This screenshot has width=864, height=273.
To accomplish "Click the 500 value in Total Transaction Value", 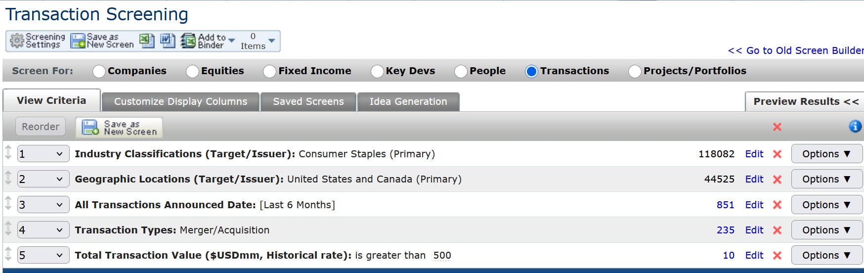I will pos(442,256).
